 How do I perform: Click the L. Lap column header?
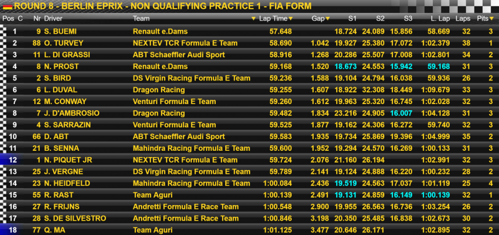pos(440,19)
